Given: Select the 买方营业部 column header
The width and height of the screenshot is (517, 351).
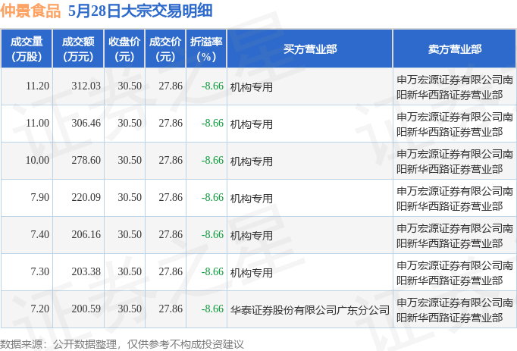Looking at the screenshot, I should coord(309,49).
